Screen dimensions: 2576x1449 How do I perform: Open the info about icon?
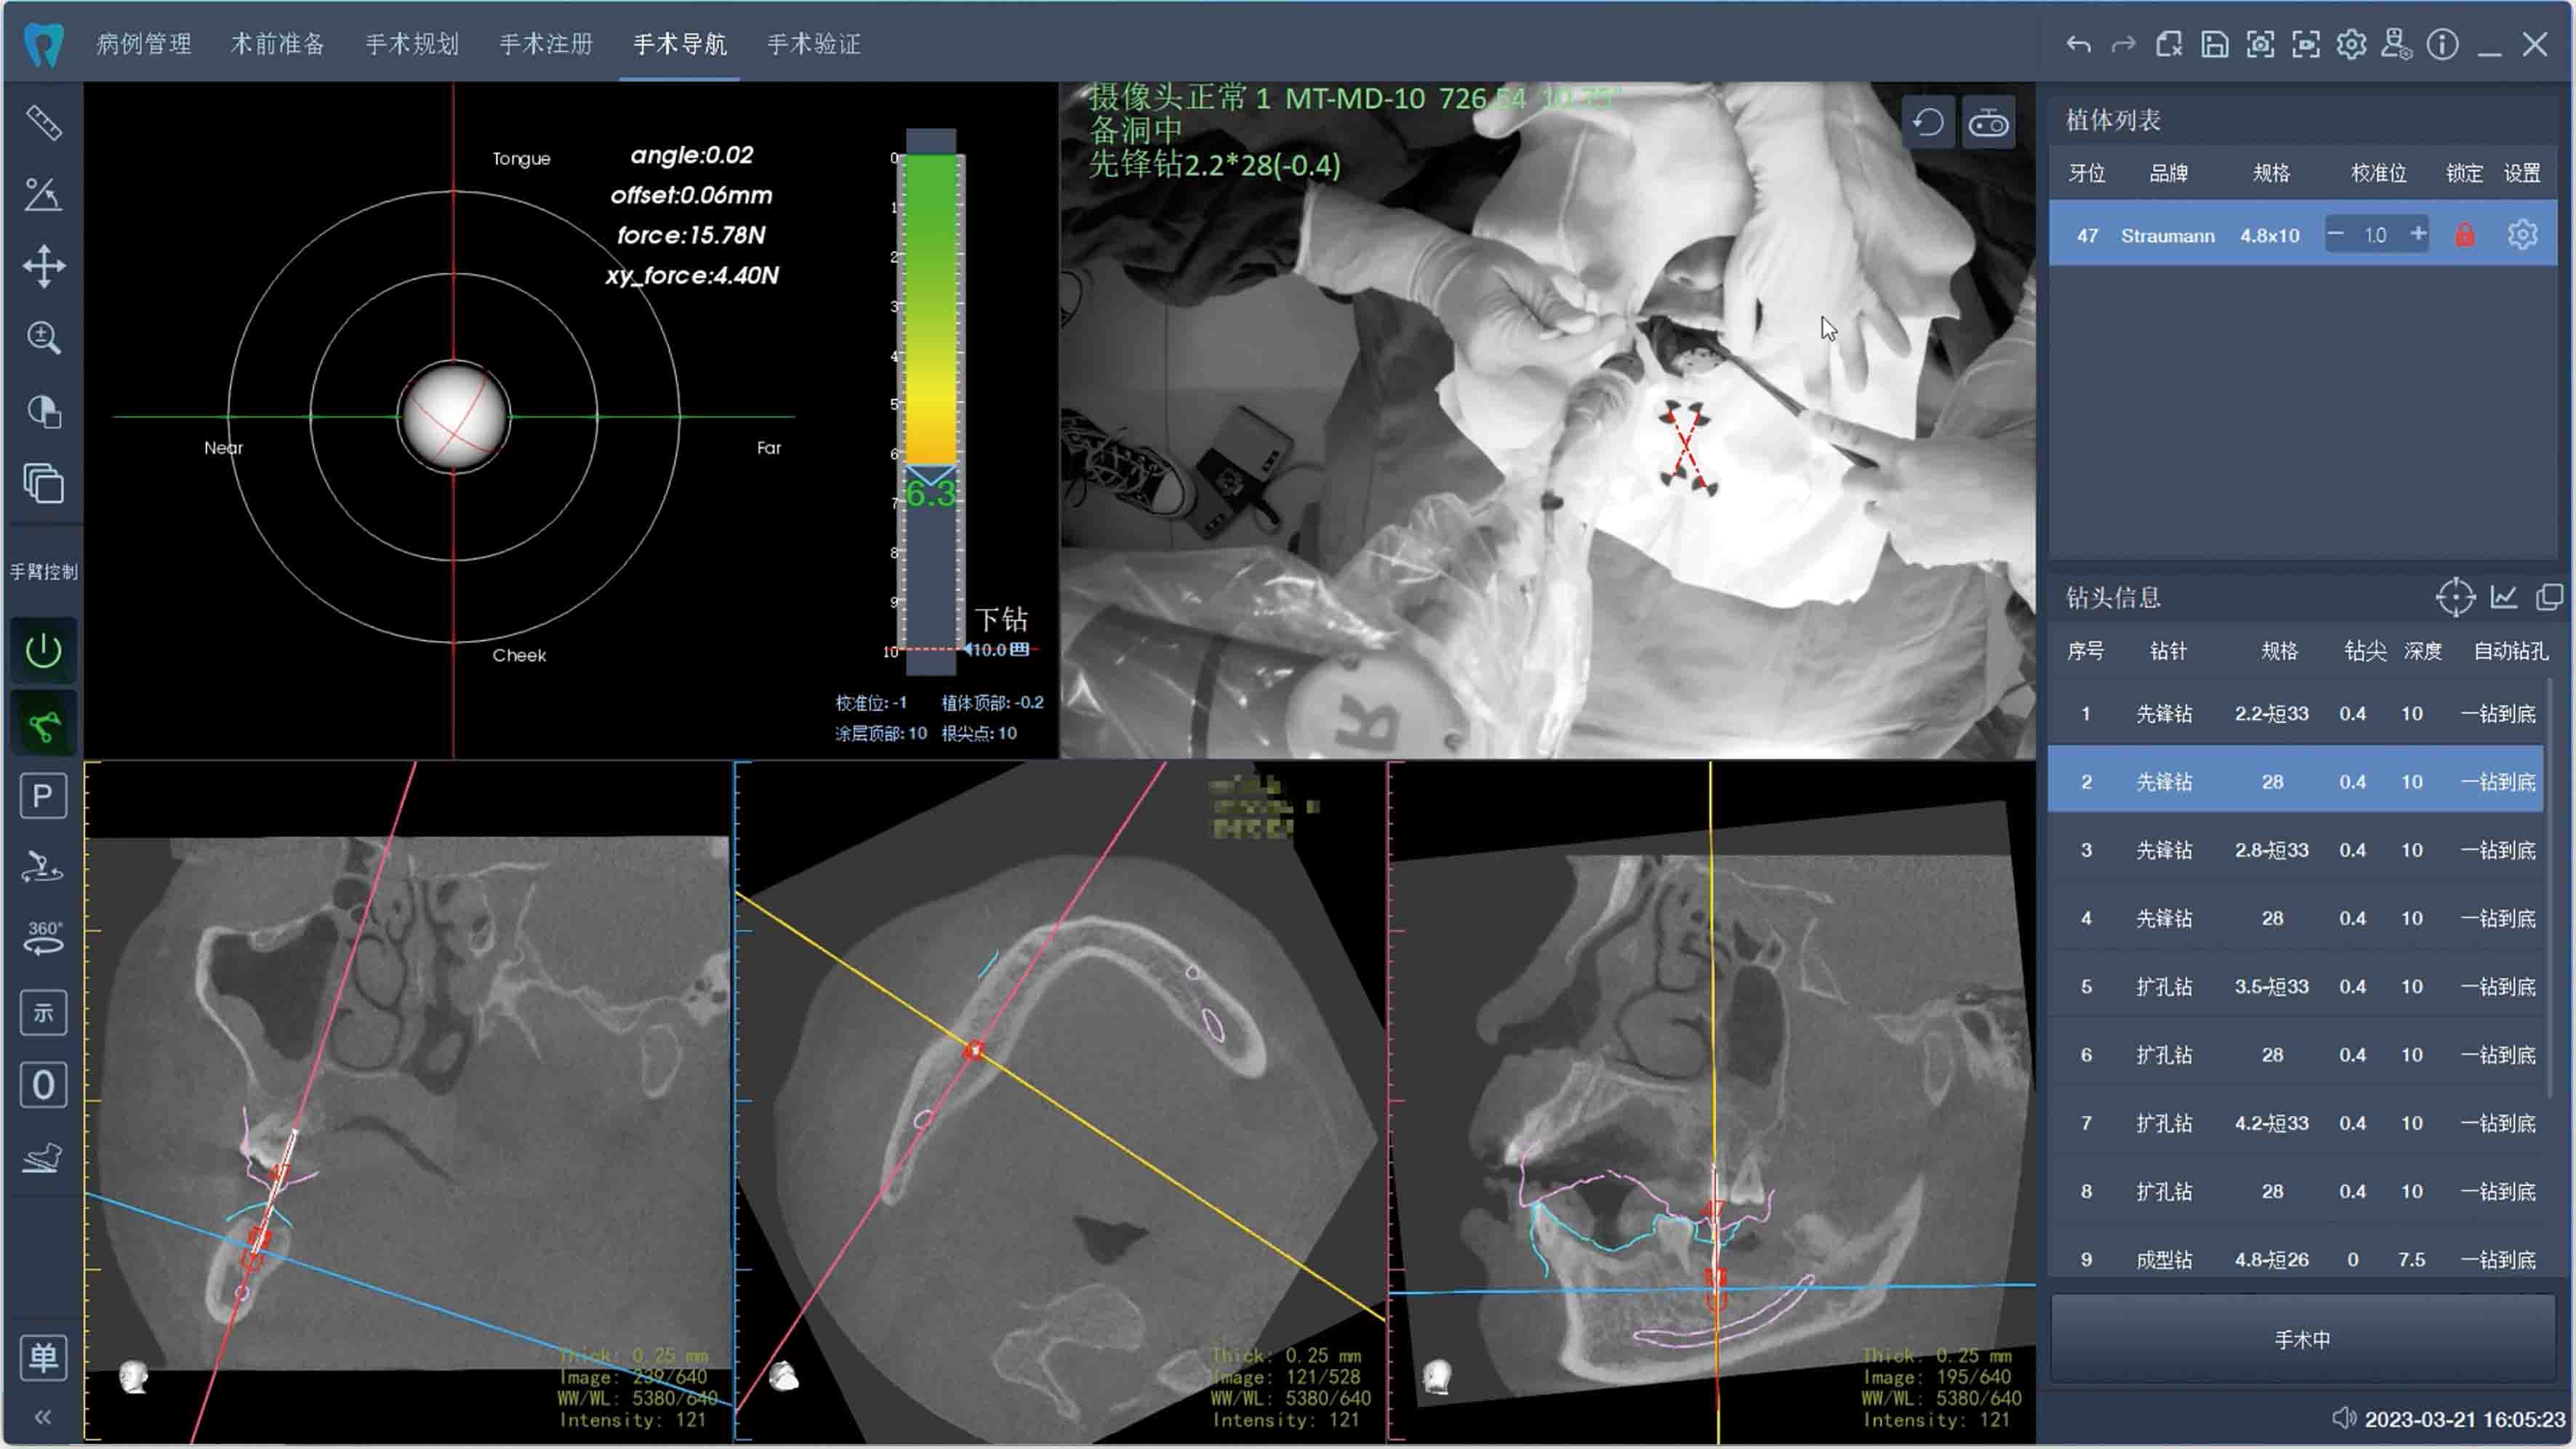point(2442,44)
